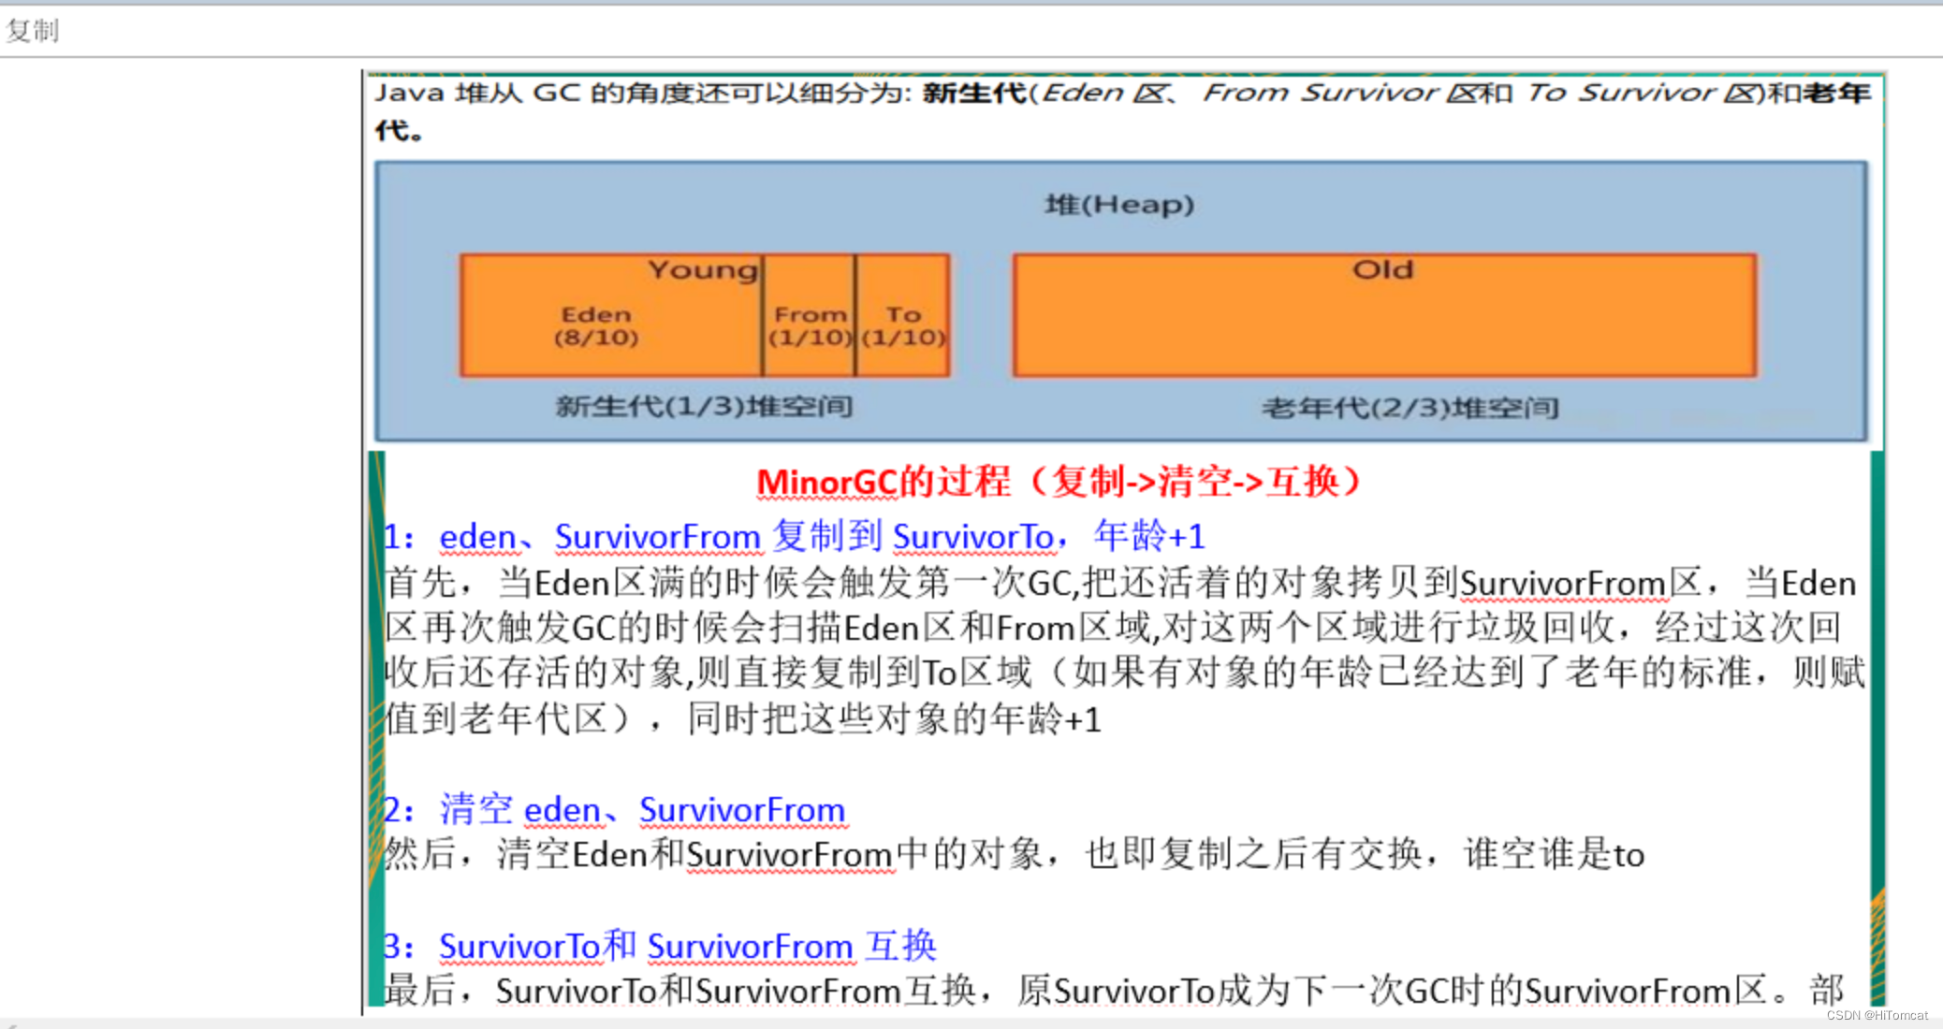Click the Eden (8/10) block in heap diagram

click(x=596, y=326)
